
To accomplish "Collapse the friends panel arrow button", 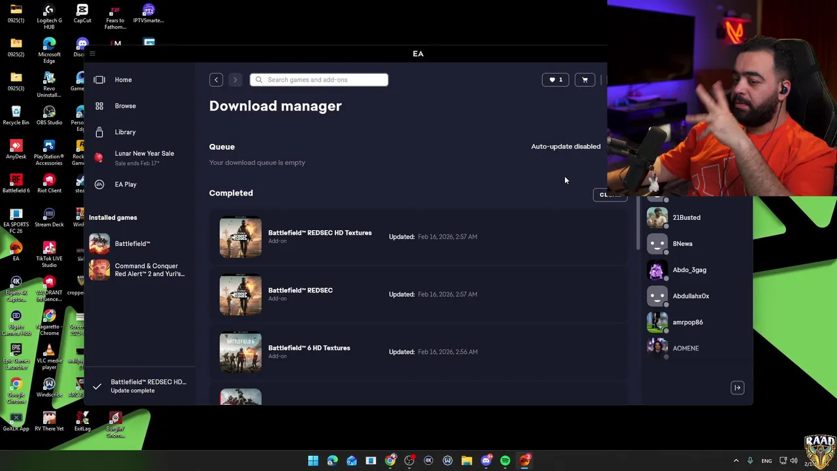I will coord(737,388).
